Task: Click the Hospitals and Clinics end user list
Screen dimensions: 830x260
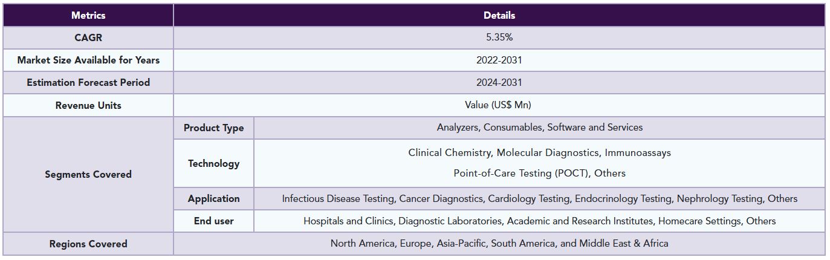Action: (x=540, y=221)
